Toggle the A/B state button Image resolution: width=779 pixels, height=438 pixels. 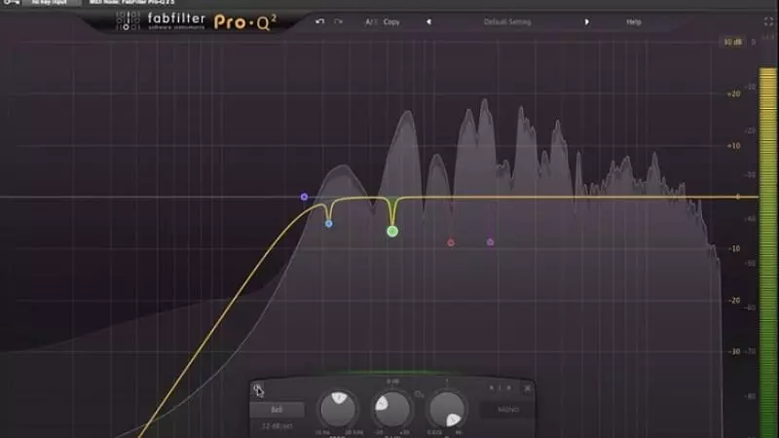[371, 21]
